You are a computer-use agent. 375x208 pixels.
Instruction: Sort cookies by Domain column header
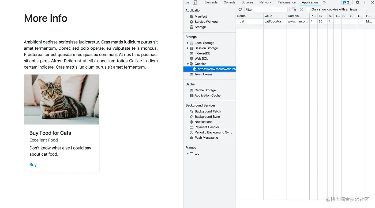(x=298, y=16)
